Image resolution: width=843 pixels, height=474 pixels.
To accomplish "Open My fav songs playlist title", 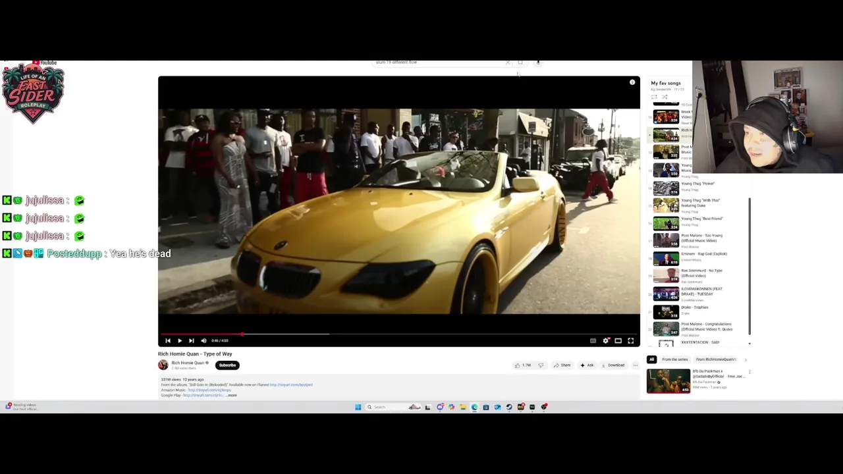I will (666, 83).
